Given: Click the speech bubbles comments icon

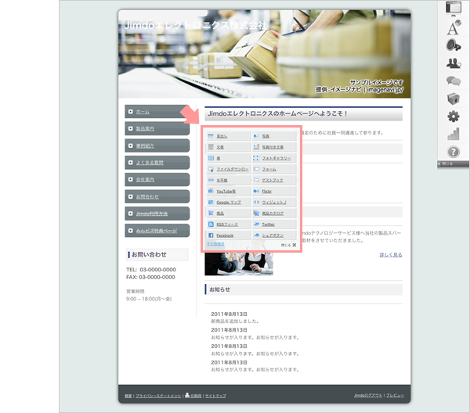Looking at the screenshot, I should click(x=454, y=81).
